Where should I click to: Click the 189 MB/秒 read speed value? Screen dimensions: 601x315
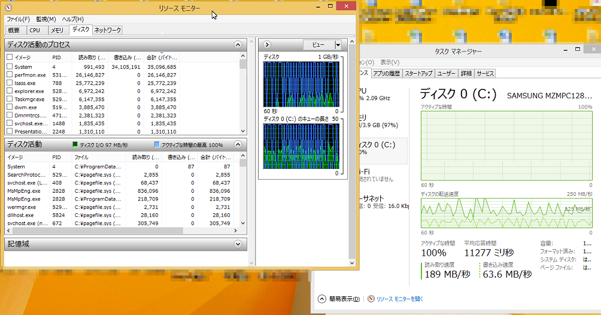[x=448, y=274]
